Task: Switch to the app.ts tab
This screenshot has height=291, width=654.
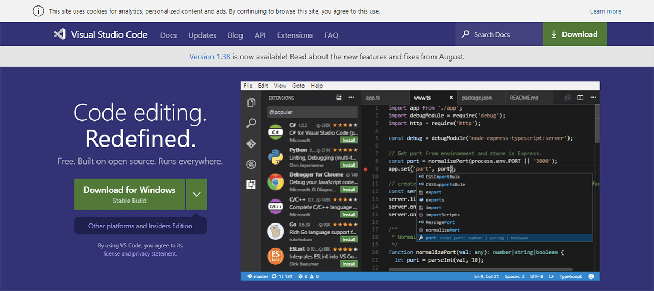Action: (x=385, y=98)
